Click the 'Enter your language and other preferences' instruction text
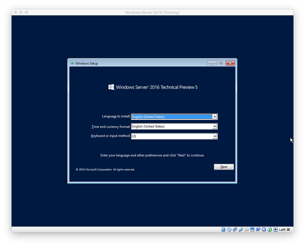Viewport: 305px width, 246px height. (x=152, y=155)
